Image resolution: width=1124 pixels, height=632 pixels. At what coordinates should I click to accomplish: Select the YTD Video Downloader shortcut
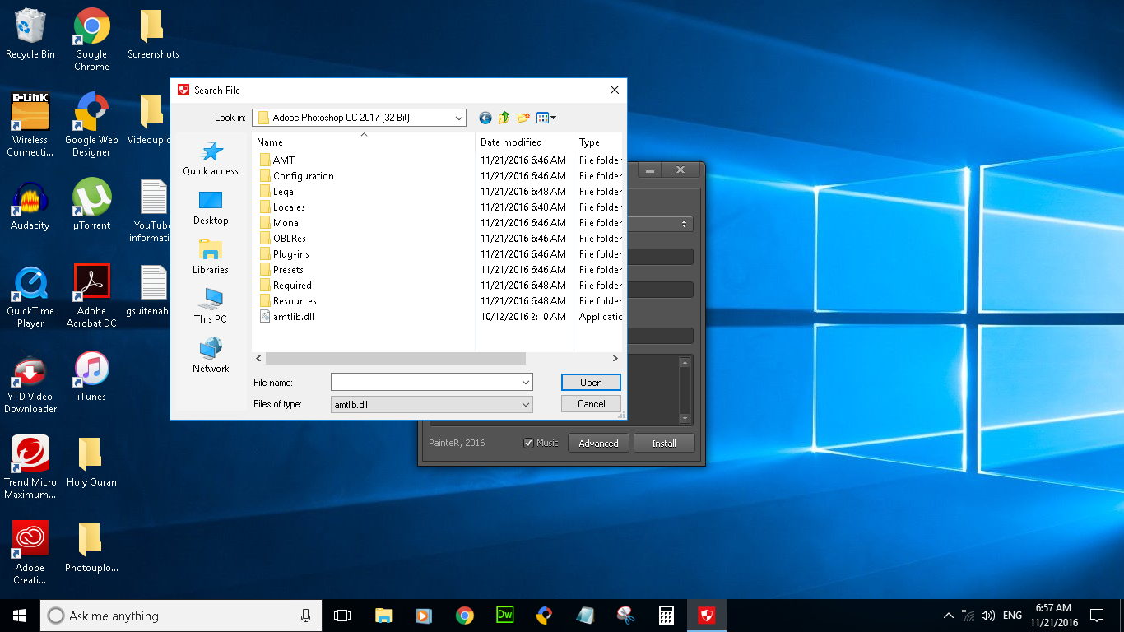click(30, 382)
